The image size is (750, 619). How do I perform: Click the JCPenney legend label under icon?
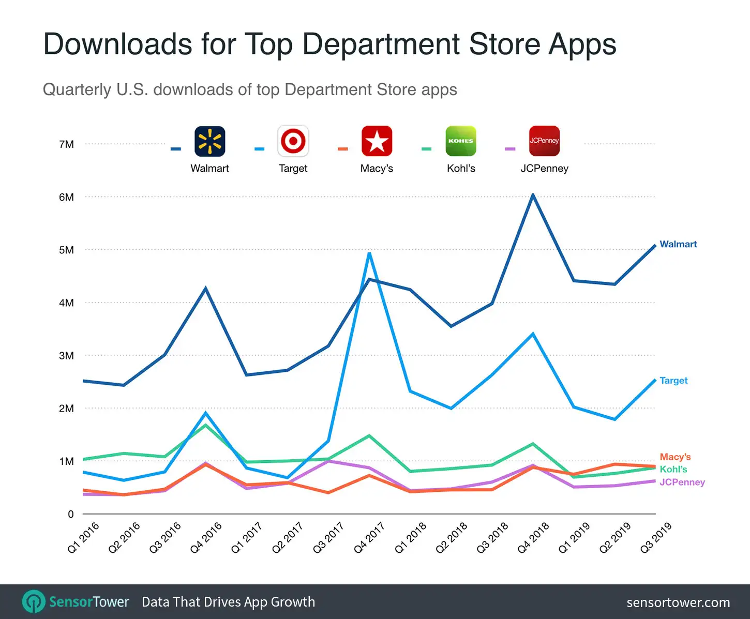[x=544, y=169]
